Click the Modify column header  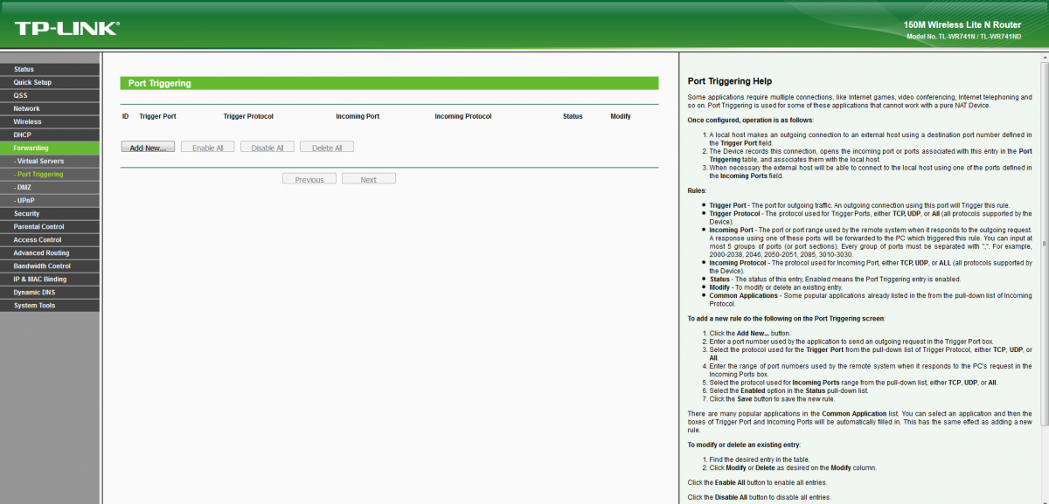621,116
